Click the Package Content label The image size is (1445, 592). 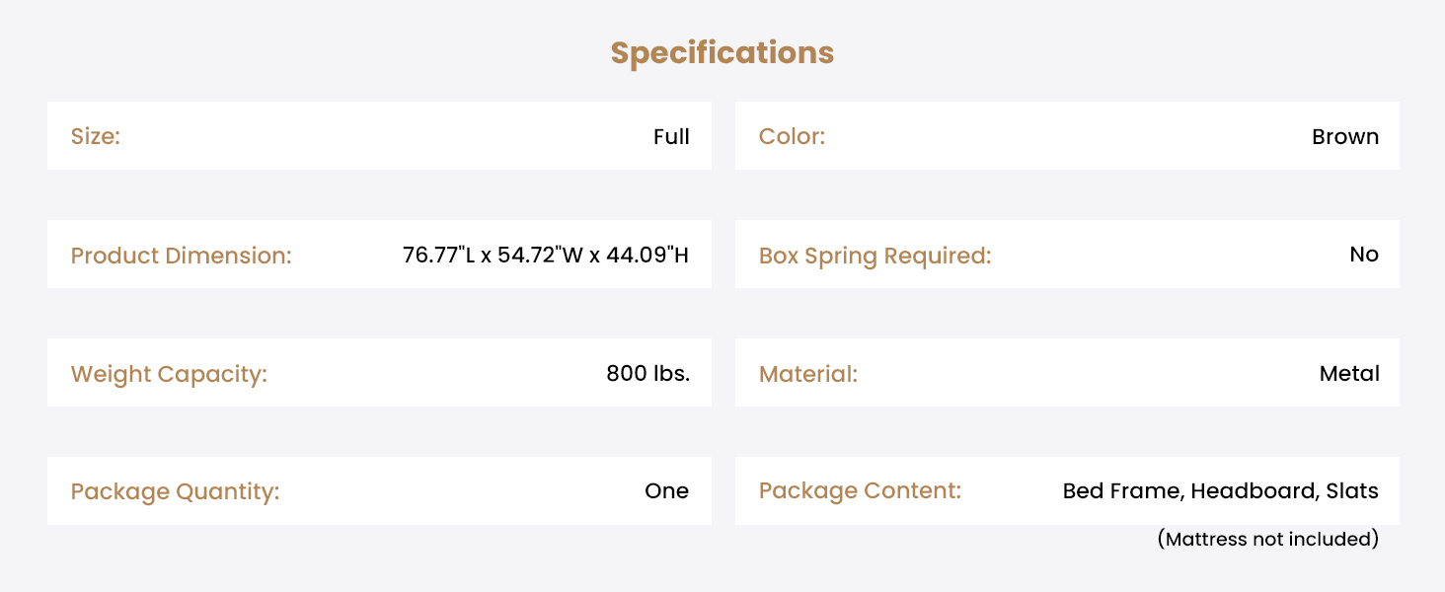[x=860, y=490]
